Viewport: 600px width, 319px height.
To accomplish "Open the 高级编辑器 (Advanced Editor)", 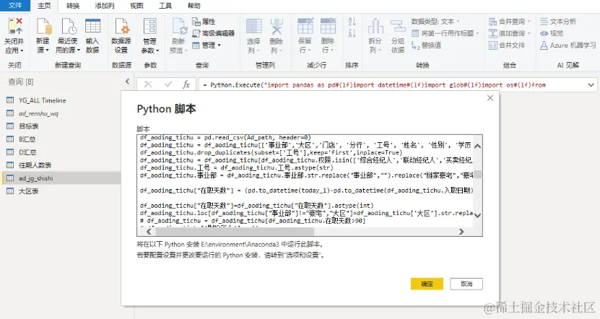I will [x=214, y=33].
